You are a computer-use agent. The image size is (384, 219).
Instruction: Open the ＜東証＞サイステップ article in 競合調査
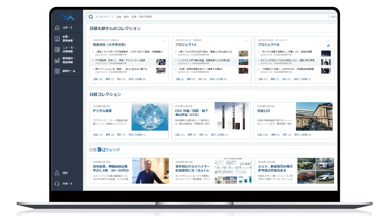tap(130, 52)
